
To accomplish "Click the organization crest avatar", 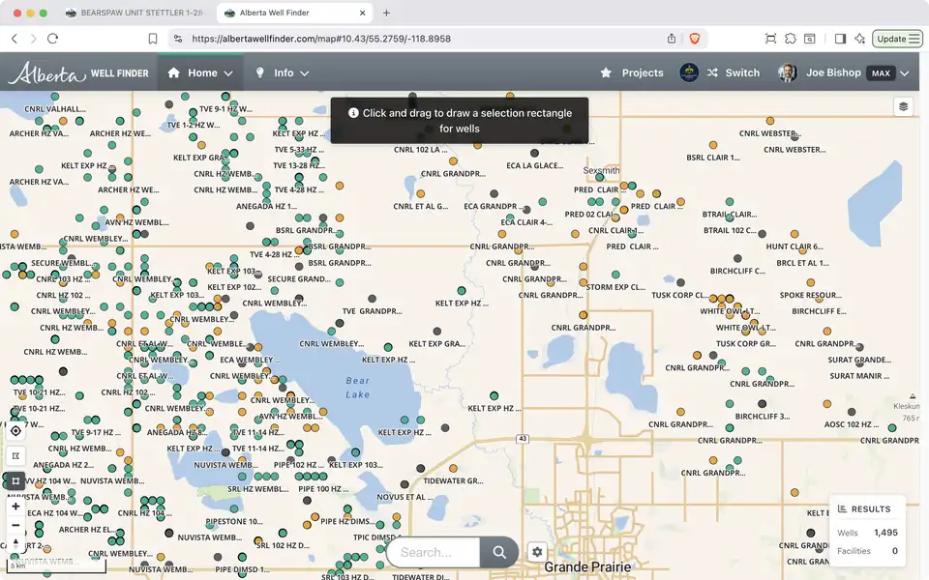I will [x=688, y=72].
